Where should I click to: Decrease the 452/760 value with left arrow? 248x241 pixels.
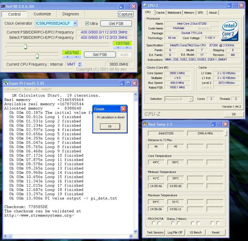click(x=67, y=57)
